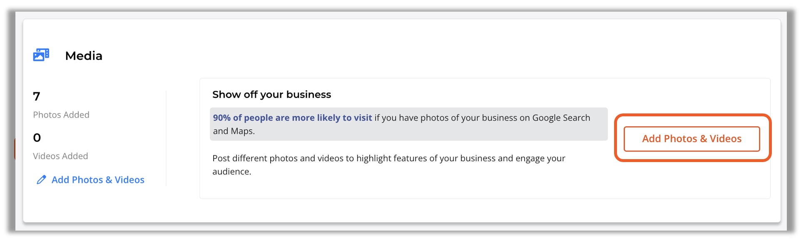Select the Media section heading

(x=84, y=56)
